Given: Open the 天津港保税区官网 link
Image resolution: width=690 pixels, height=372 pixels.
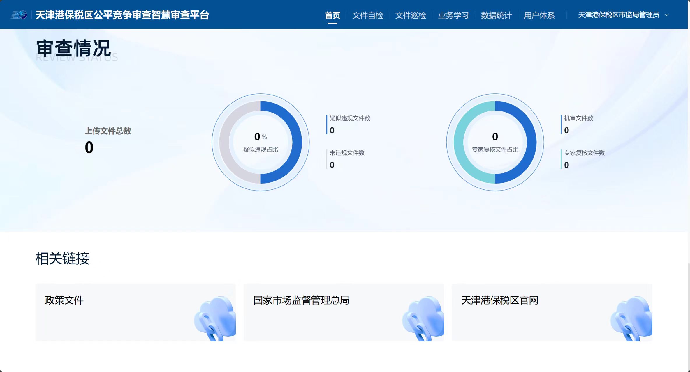Looking at the screenshot, I should 524,312.
